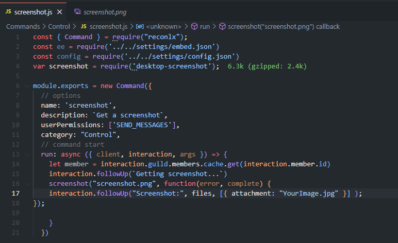
Task: Select Commands in the breadcrumb path
Action: point(23,27)
